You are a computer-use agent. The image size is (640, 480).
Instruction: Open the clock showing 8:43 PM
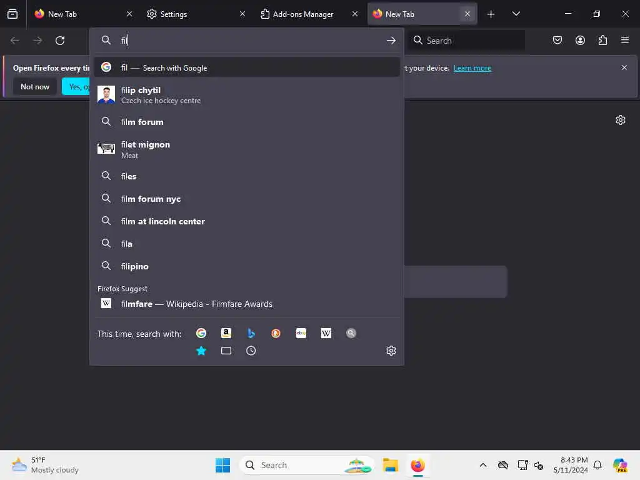(x=570, y=465)
